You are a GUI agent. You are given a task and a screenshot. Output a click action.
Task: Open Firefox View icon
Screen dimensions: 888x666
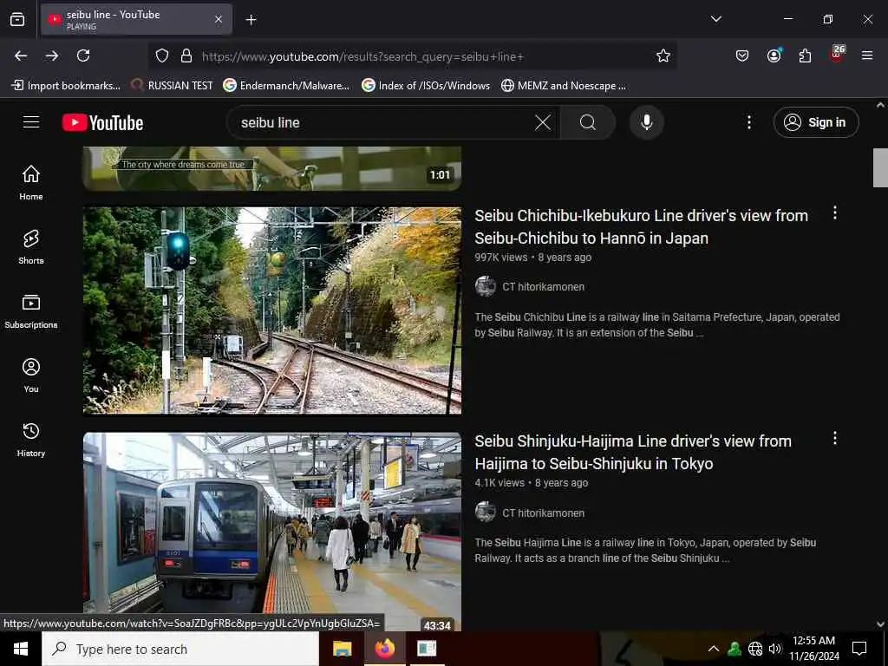pos(17,19)
